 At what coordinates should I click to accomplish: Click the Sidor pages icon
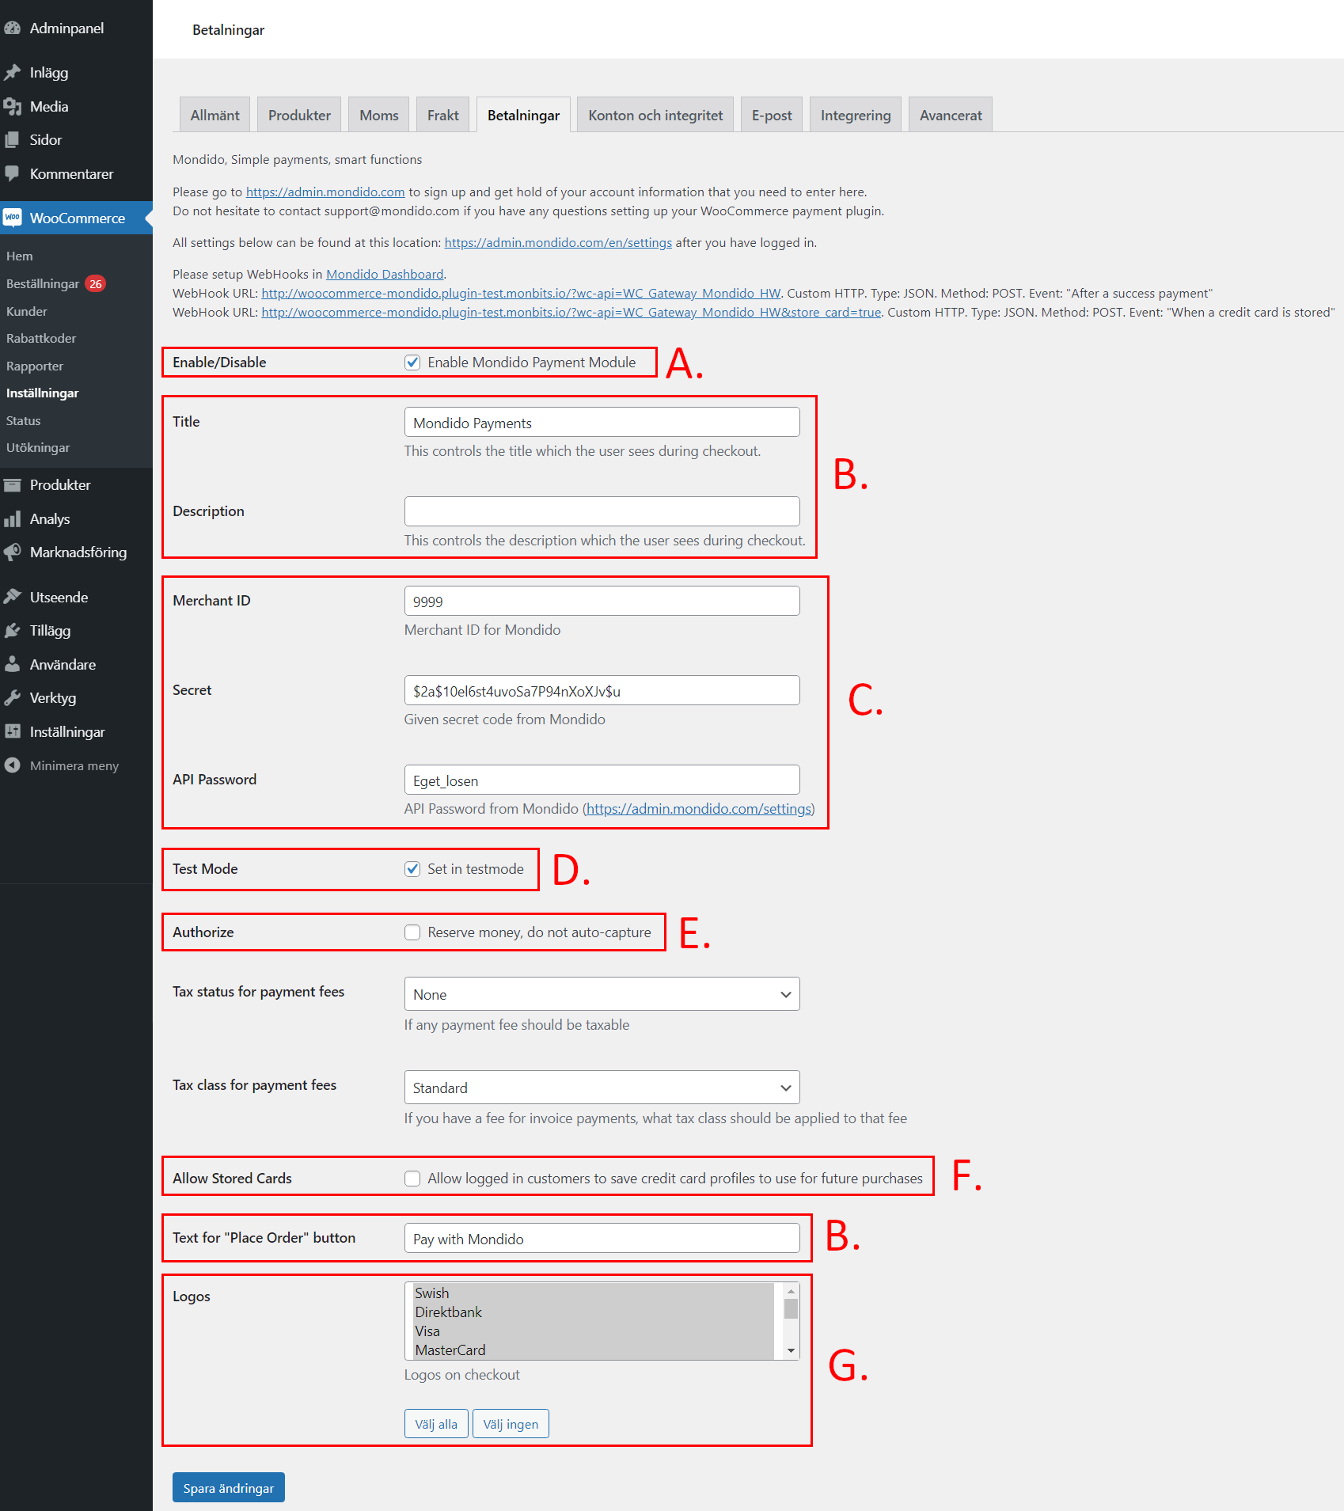(x=12, y=140)
